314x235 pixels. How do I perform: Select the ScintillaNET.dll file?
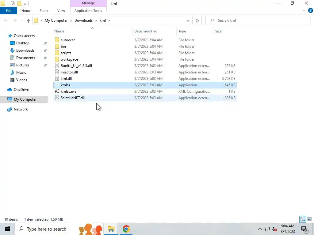click(72, 98)
